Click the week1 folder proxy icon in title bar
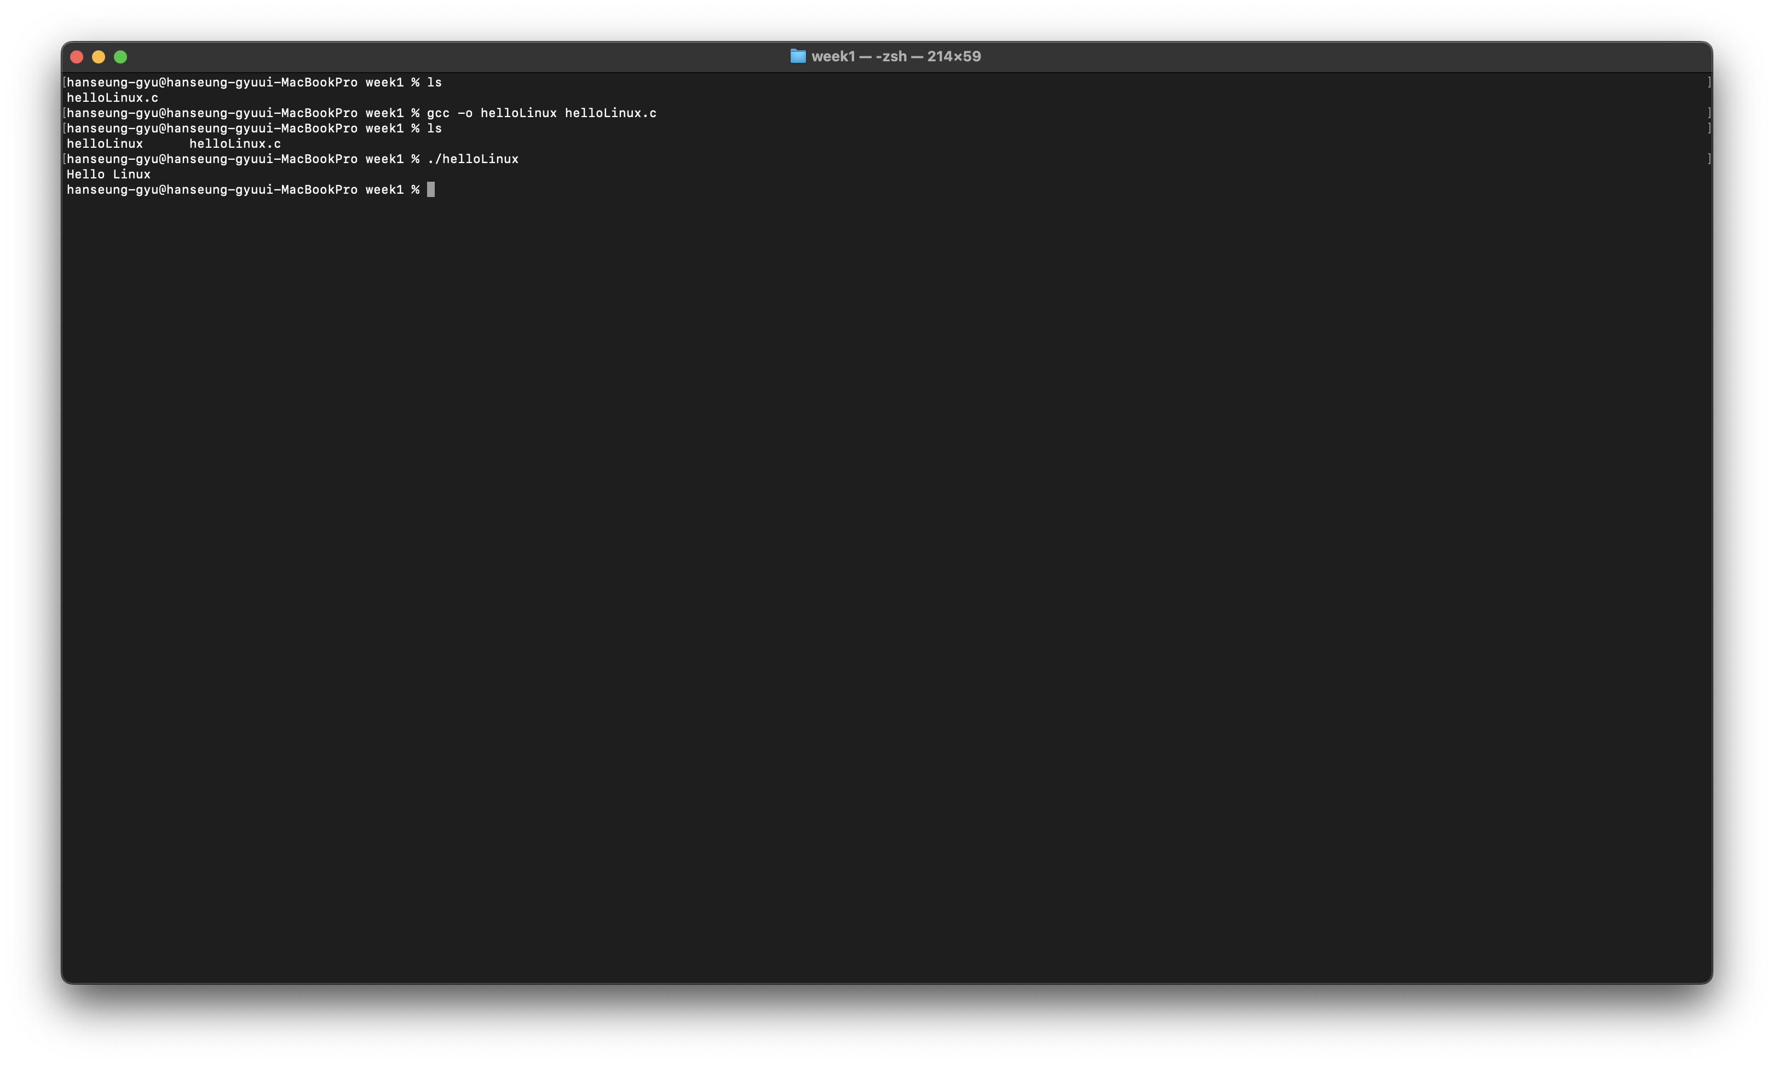Screen dimensions: 1774x1065 798,56
